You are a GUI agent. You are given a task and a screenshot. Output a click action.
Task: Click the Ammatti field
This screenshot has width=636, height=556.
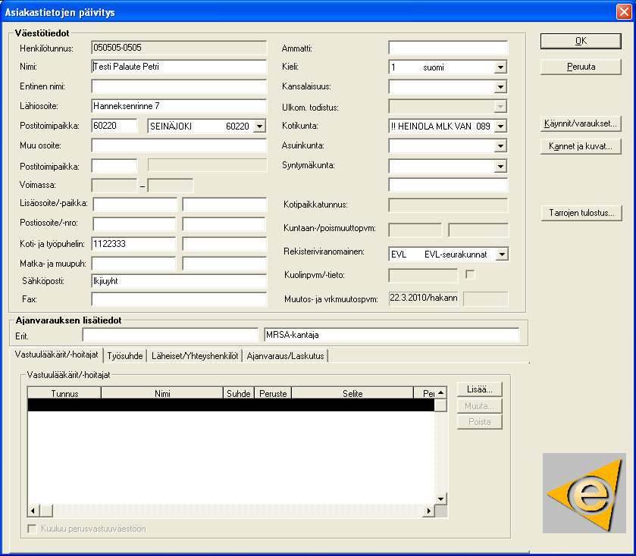pos(448,48)
